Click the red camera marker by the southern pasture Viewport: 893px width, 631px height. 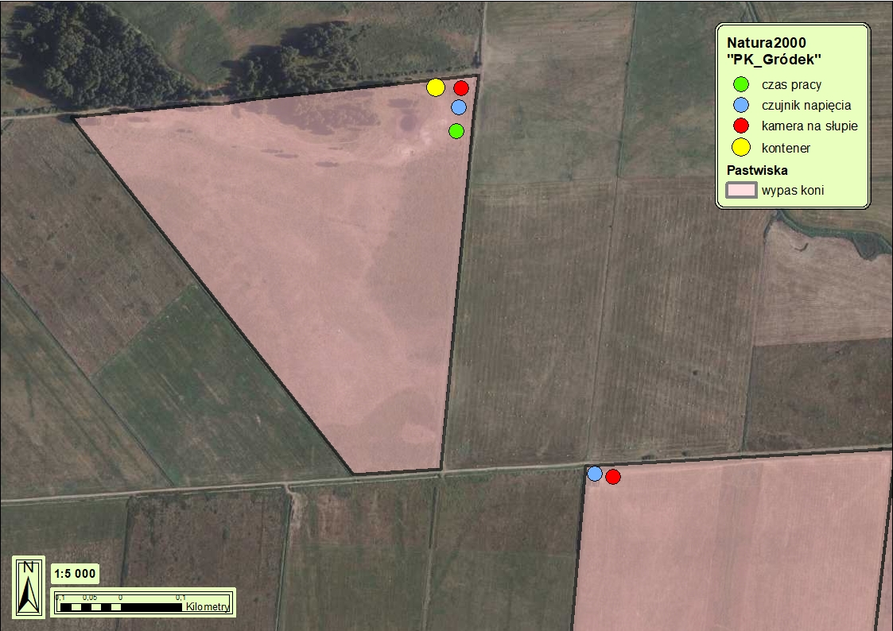tap(612, 477)
